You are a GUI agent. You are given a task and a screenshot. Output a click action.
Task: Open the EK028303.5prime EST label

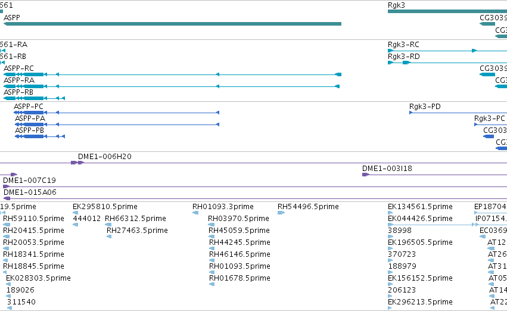(x=38, y=278)
